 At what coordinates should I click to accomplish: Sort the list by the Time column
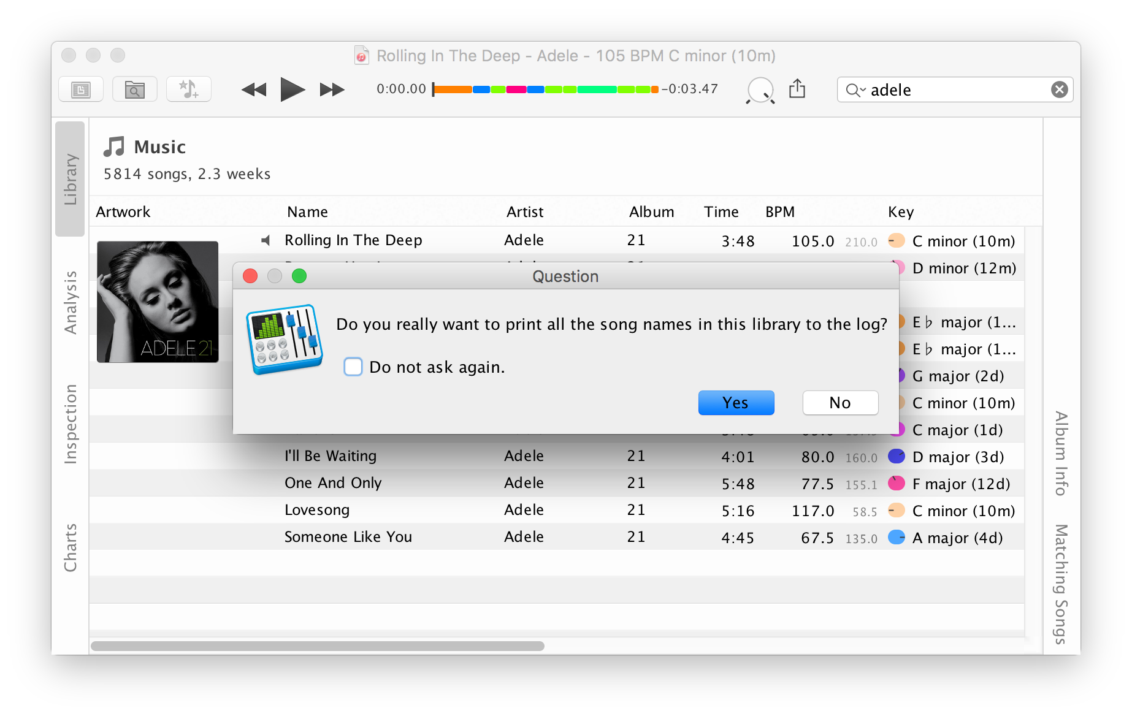(721, 211)
